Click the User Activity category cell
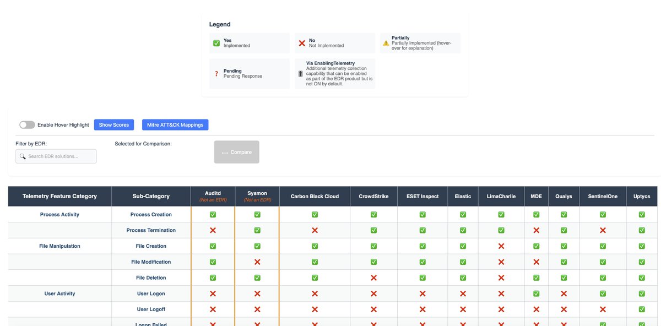 tap(59, 294)
